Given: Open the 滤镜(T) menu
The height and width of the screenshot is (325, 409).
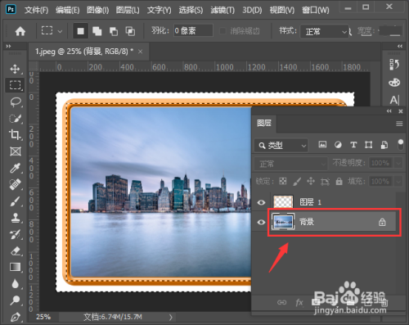Looking at the screenshot, I should 222,10.
